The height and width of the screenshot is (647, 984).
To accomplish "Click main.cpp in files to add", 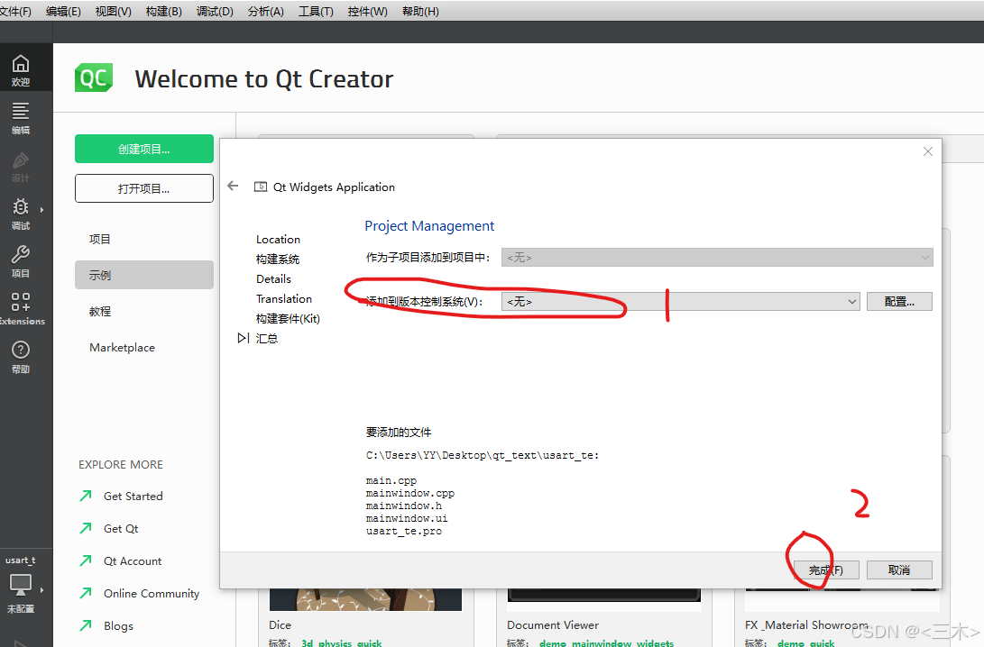I will [391, 481].
